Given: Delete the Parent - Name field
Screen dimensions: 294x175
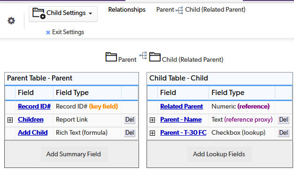Looking at the screenshot, I should [x=283, y=120].
